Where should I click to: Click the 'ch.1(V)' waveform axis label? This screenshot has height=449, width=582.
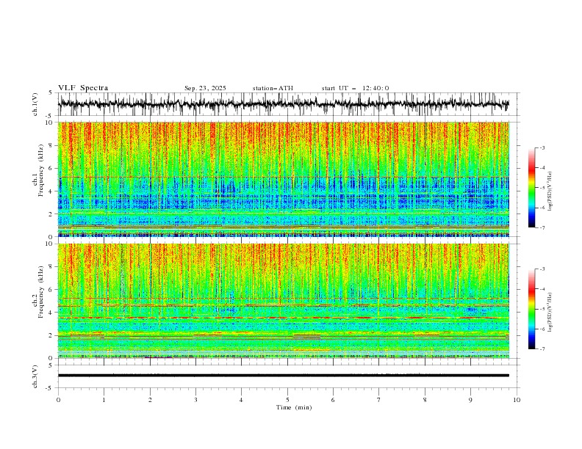[x=35, y=104]
